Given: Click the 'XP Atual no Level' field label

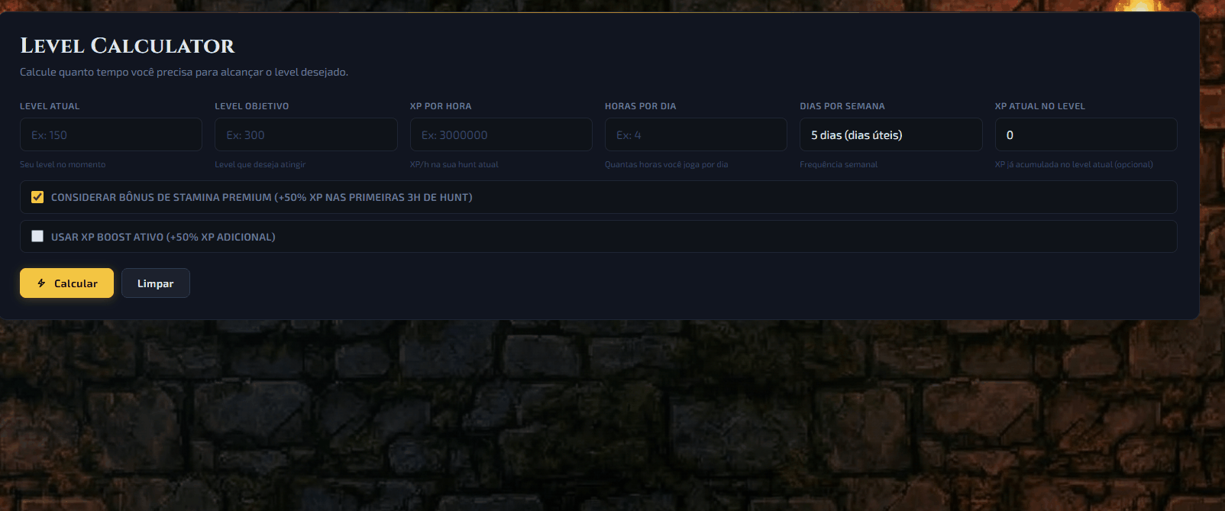Looking at the screenshot, I should (x=1039, y=106).
